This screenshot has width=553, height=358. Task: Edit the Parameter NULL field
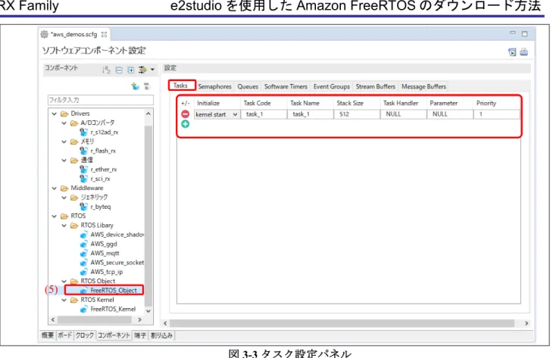[450, 114]
